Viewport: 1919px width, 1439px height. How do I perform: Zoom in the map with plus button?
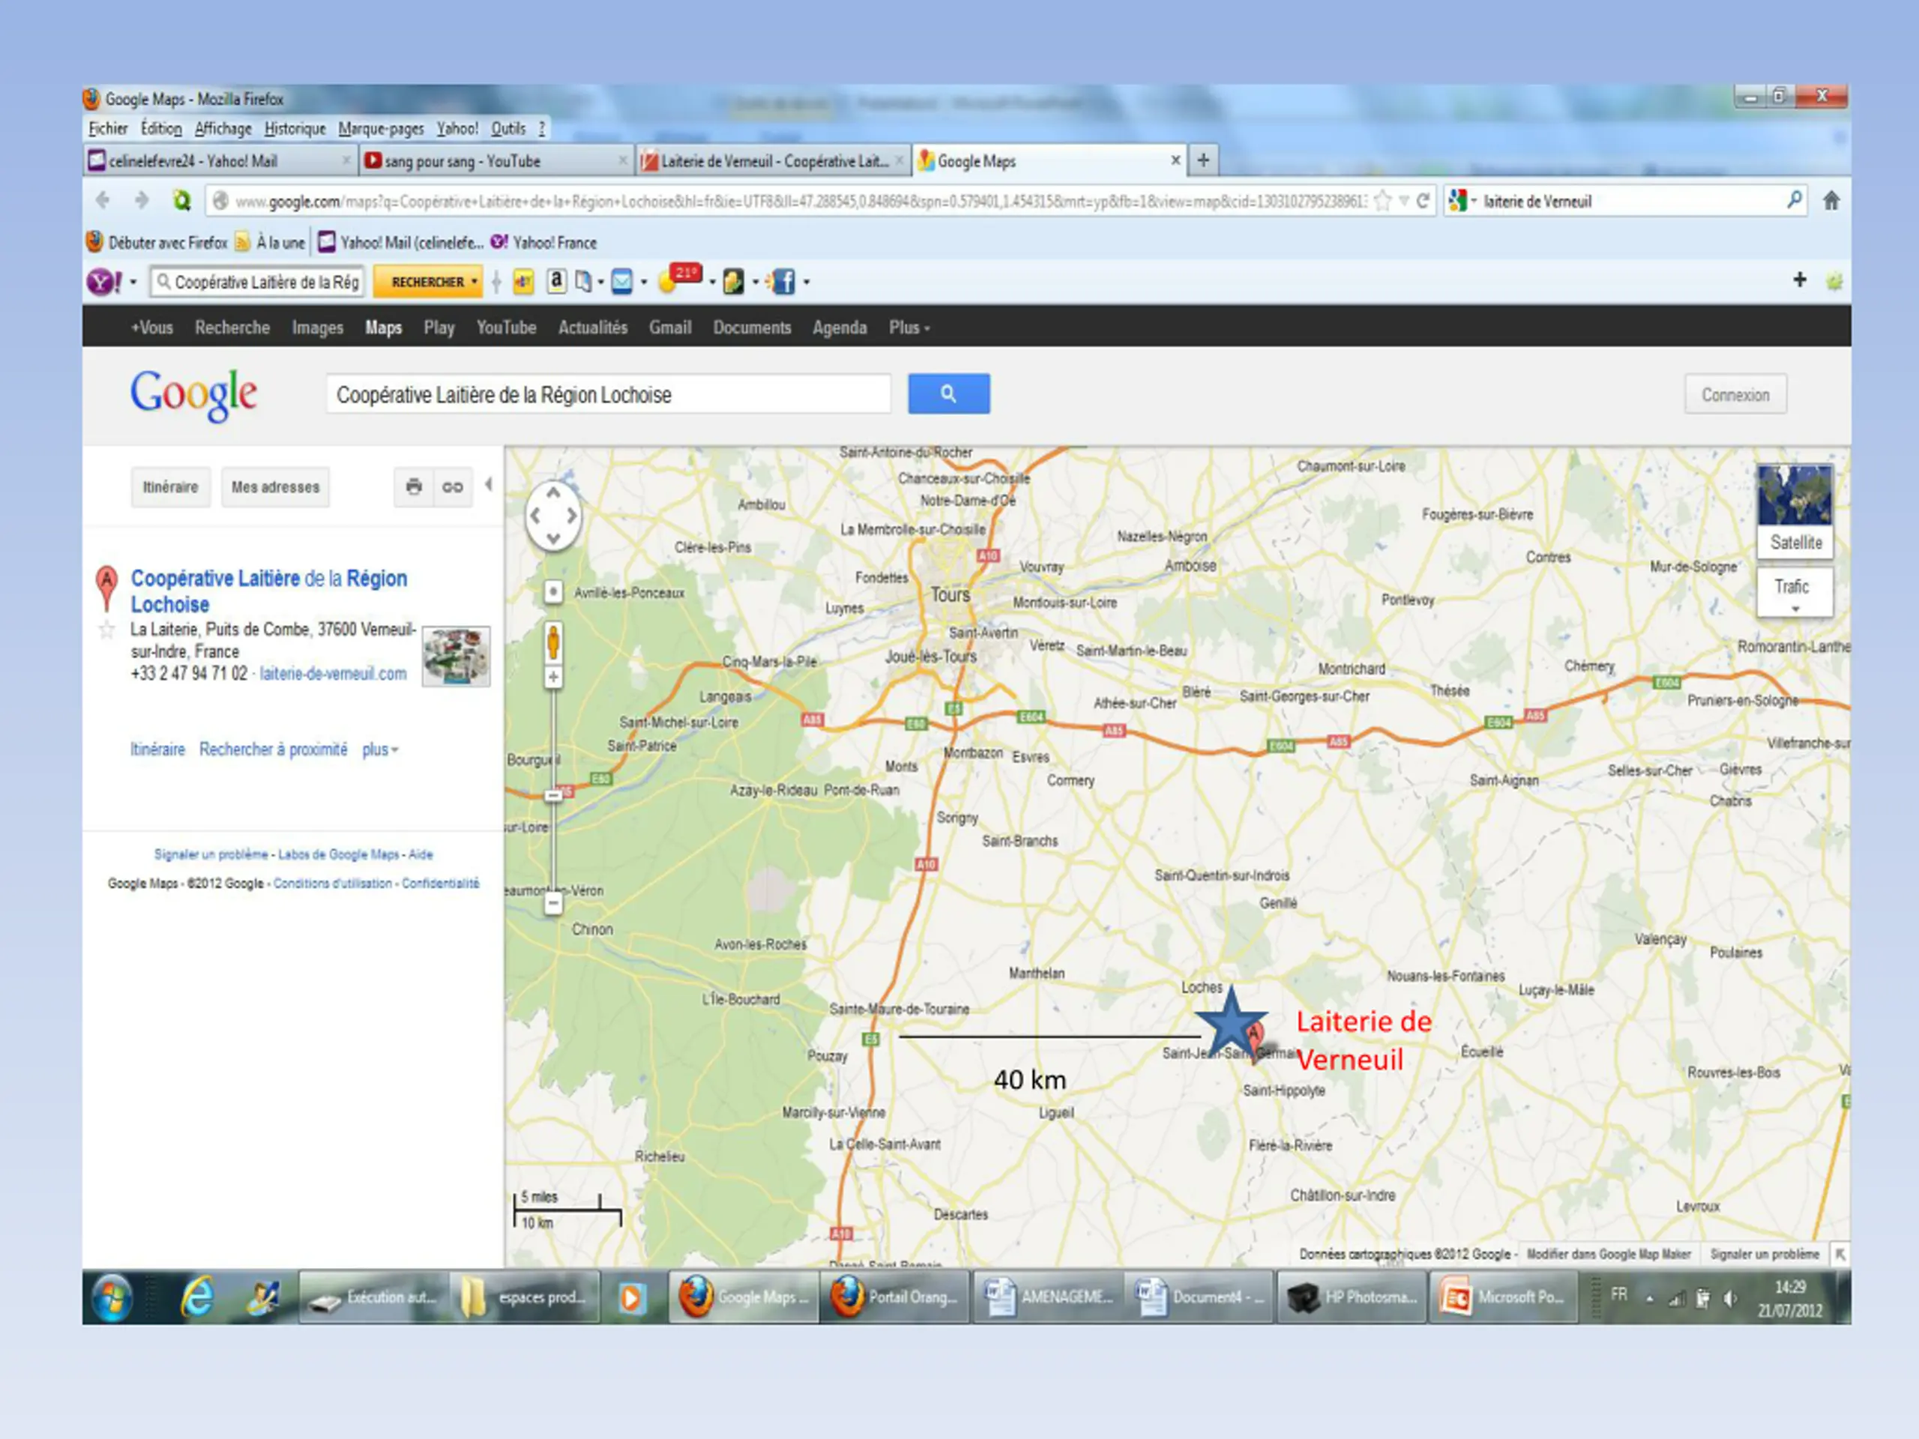pos(553,677)
